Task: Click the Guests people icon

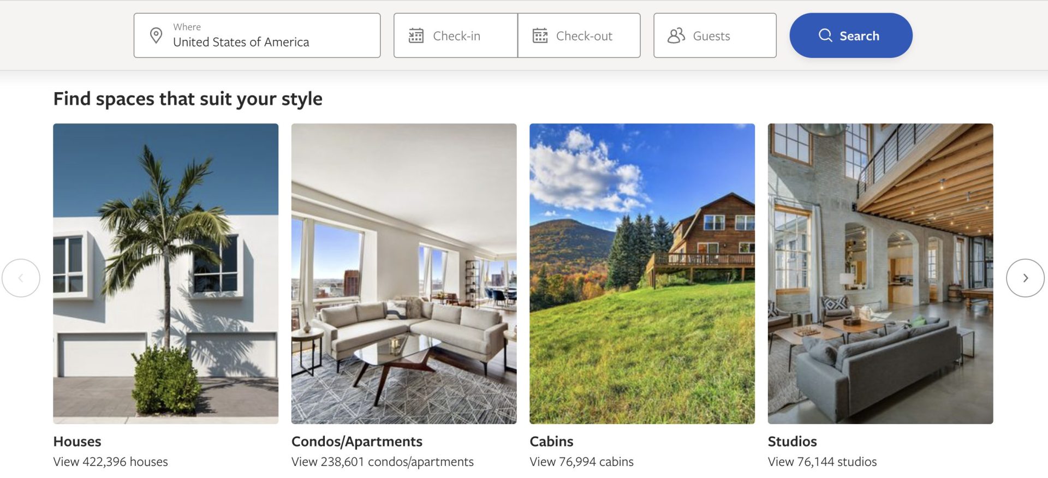Action: coord(676,36)
